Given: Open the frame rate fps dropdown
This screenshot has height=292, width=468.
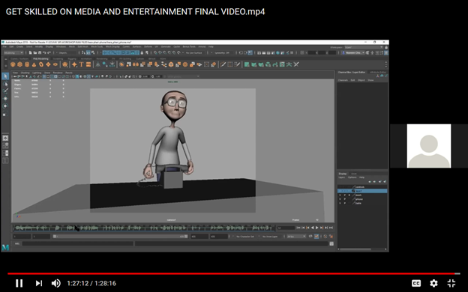Looking at the screenshot, I should [296, 237].
